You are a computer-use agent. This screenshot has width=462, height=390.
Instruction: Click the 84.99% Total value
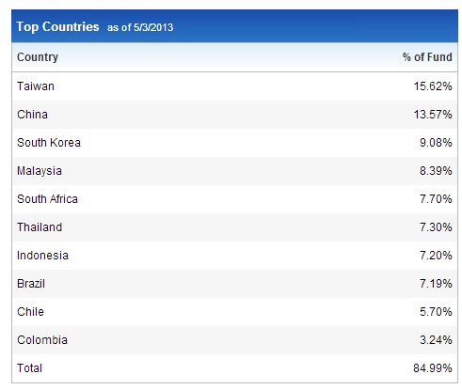(433, 368)
